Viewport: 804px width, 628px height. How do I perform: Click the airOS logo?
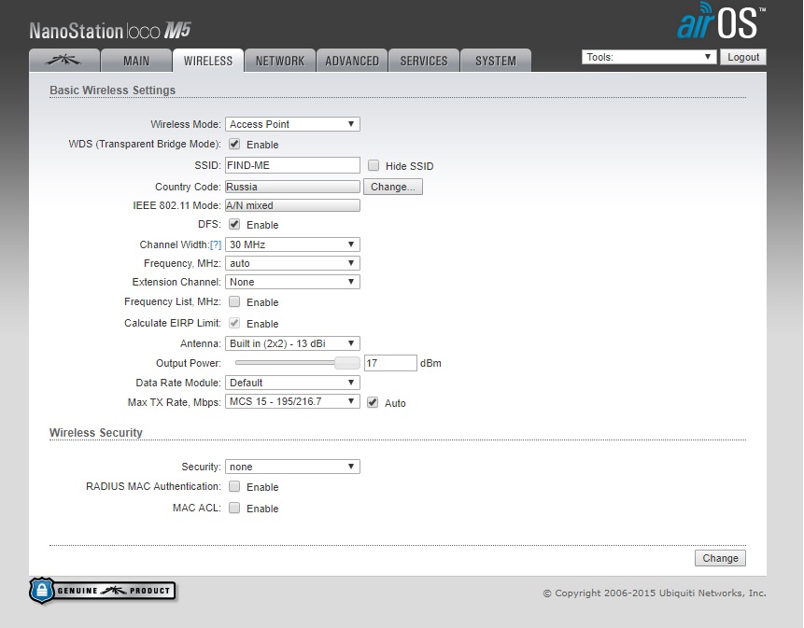[722, 21]
